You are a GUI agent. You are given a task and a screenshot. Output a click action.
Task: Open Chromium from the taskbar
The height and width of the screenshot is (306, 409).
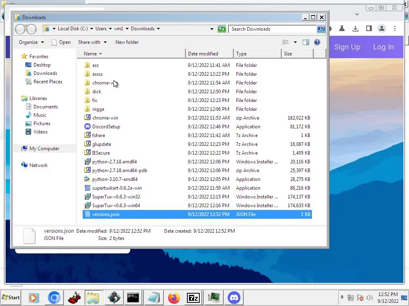(54, 297)
